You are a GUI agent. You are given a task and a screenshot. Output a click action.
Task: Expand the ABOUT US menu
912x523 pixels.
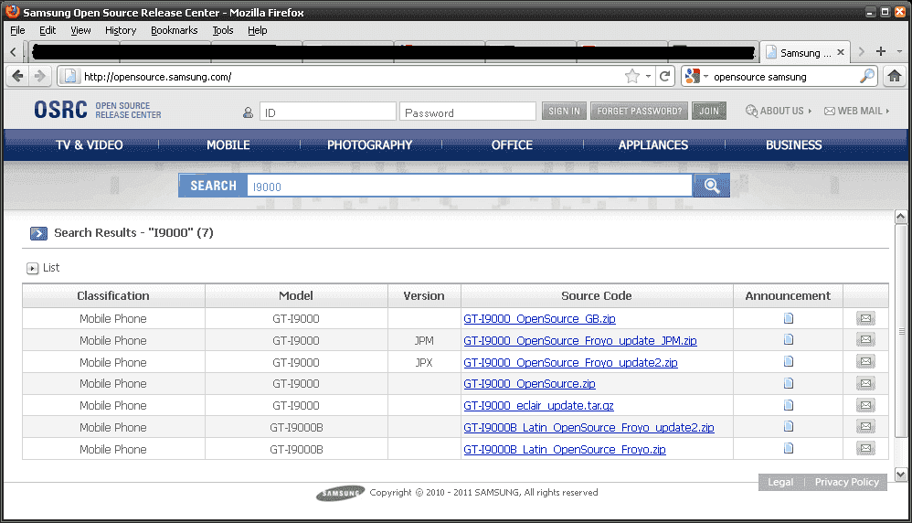[779, 111]
